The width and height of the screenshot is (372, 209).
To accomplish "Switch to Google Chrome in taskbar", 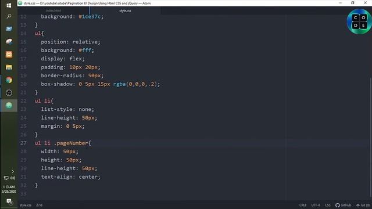I will (x=9, y=80).
